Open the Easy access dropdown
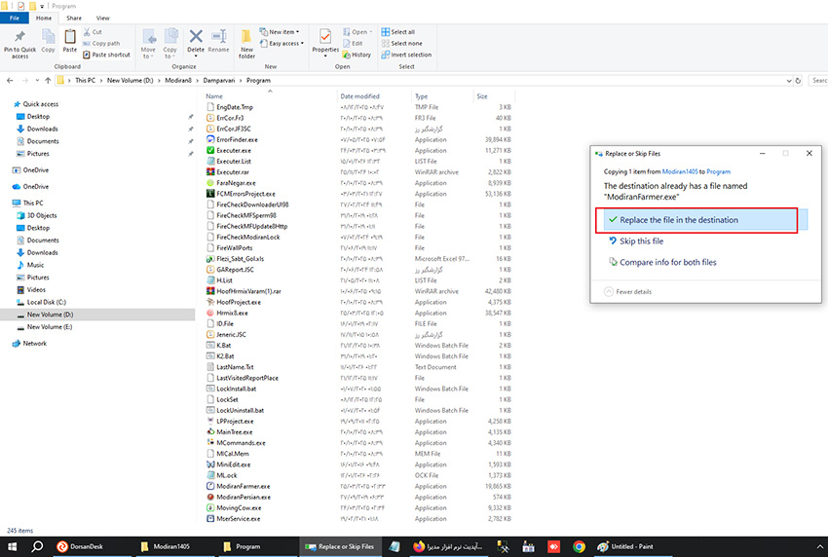 (x=284, y=44)
